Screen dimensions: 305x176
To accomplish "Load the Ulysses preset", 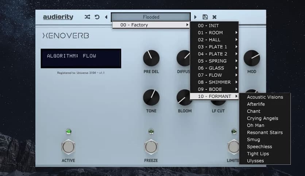I will pos(265,161).
